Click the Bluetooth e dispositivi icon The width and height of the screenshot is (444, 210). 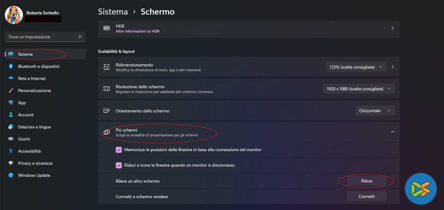click(11, 66)
